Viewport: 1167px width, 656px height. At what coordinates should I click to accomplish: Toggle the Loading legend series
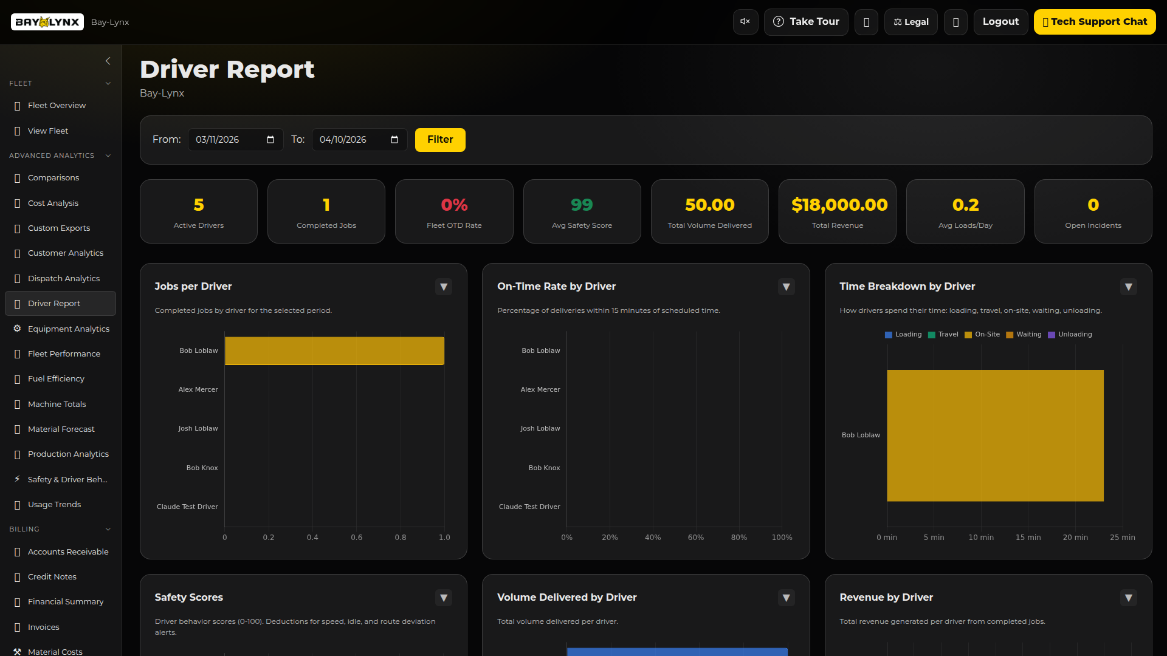[x=903, y=335]
